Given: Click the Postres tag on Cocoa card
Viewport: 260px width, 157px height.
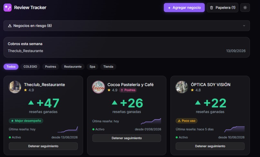Looking at the screenshot, I should tap(128, 90).
